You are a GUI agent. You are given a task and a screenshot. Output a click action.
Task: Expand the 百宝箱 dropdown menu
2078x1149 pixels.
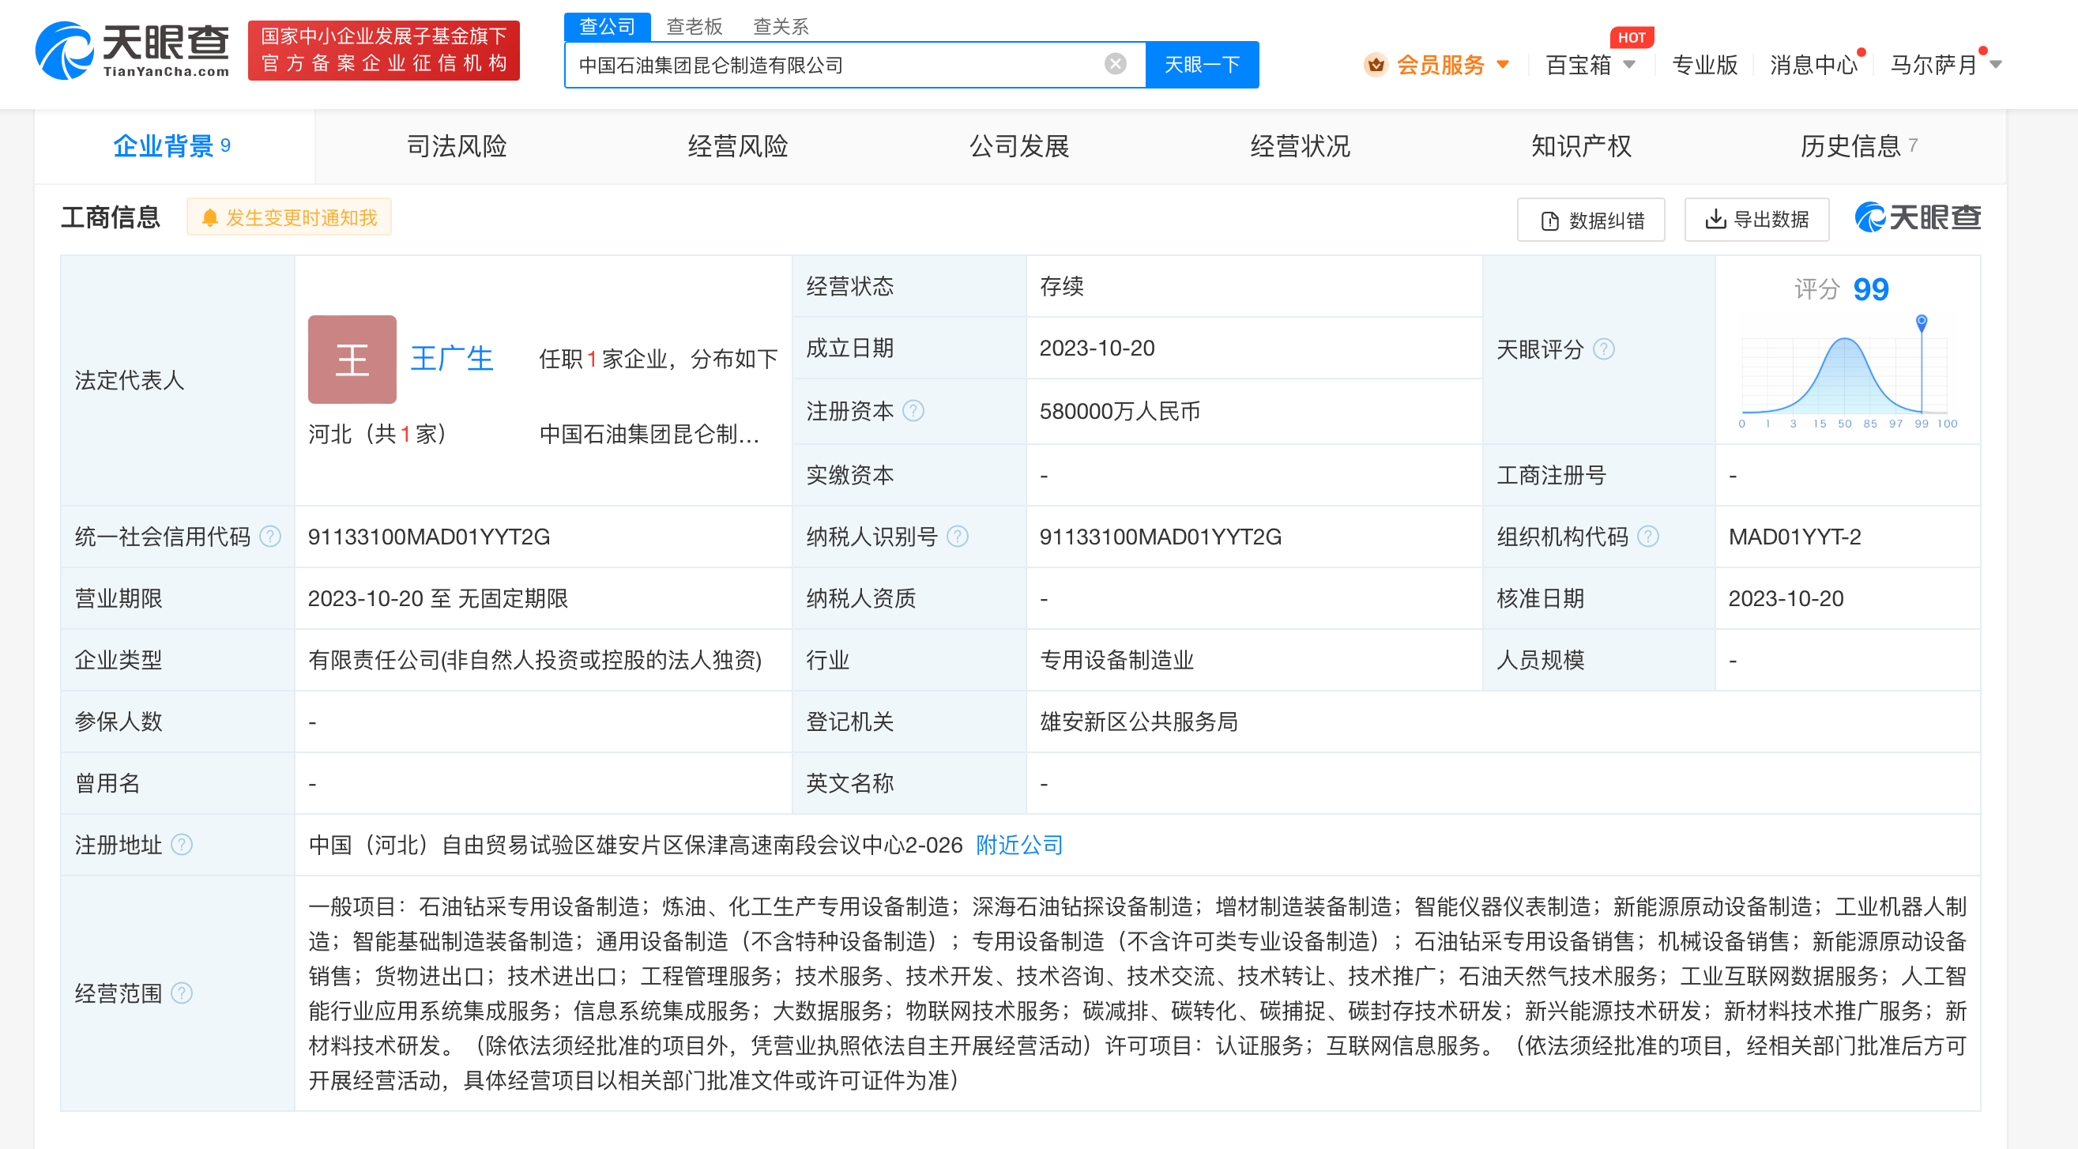pos(1629,64)
